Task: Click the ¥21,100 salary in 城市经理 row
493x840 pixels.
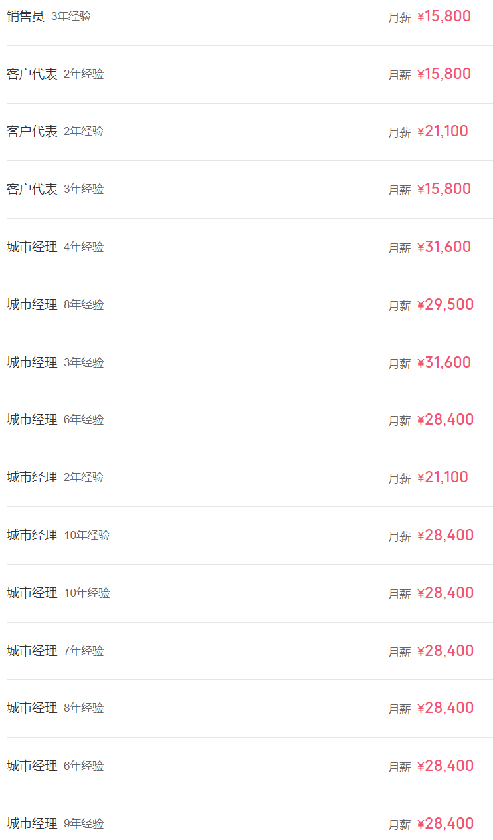Action: (443, 478)
